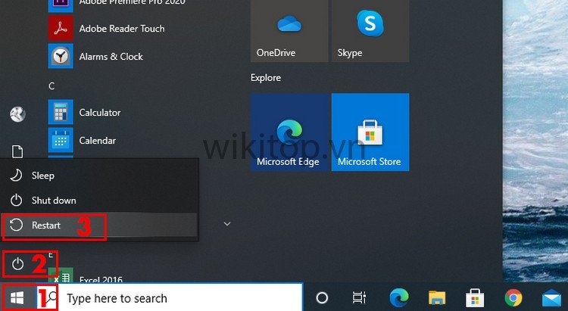Open Alarms & Clock app
The width and height of the screenshot is (568, 311).
pos(111,57)
